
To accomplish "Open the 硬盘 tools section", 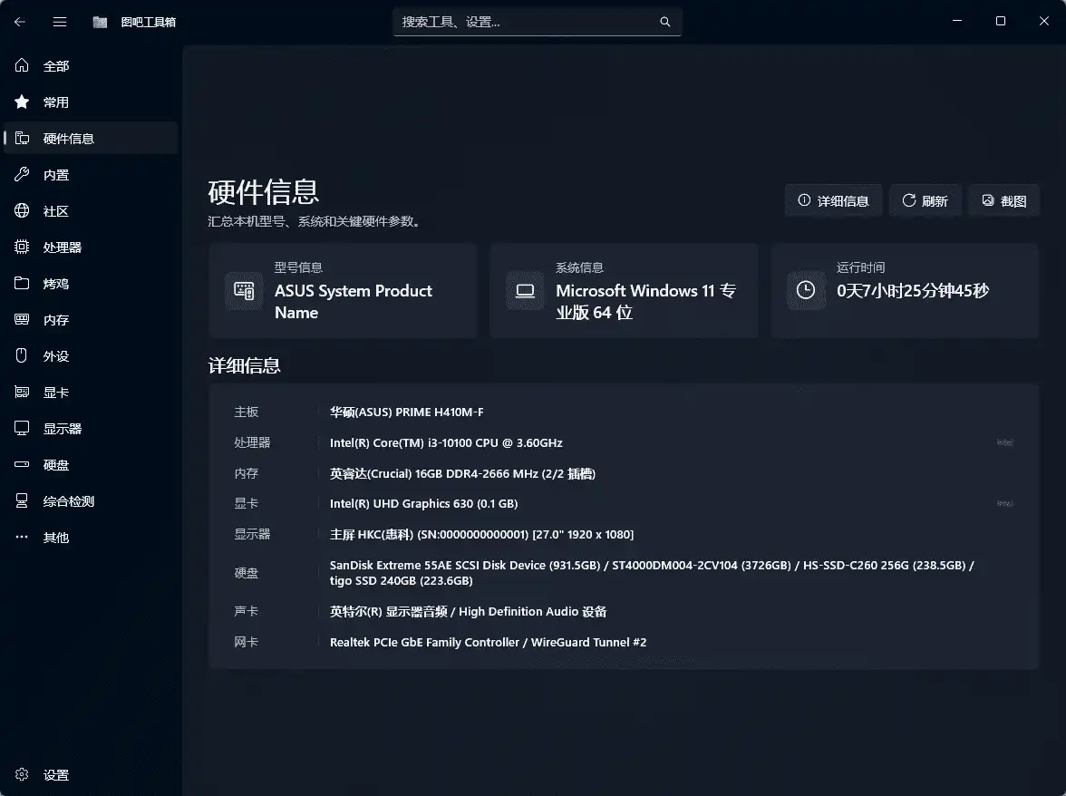I will point(91,464).
